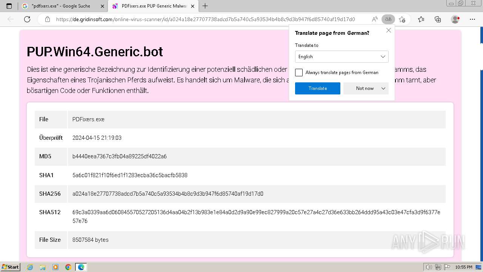Image resolution: width=483 pixels, height=272 pixels.
Task: Refresh the current page
Action: 27,19
